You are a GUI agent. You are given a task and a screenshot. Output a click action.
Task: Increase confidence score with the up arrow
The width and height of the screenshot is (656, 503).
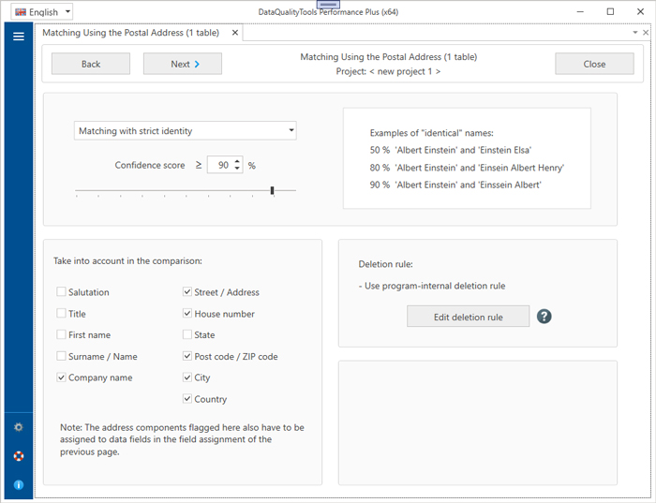pyautogui.click(x=238, y=160)
